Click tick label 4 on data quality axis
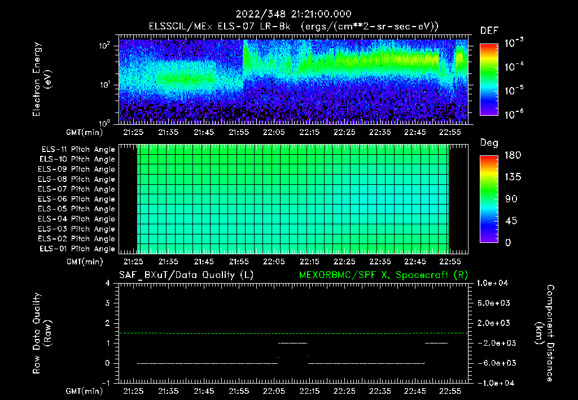The image size is (578, 400). pyautogui.click(x=108, y=283)
